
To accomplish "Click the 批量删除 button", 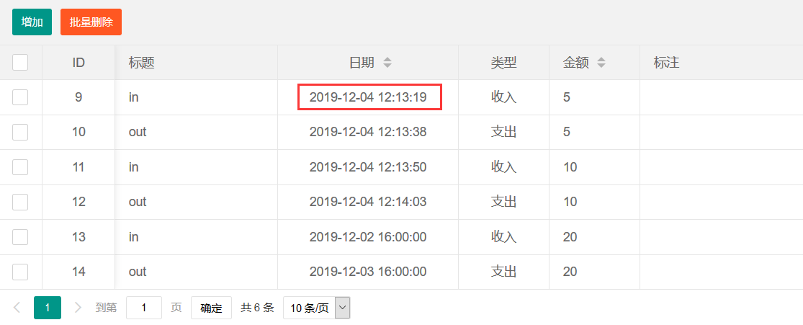I will click(91, 22).
